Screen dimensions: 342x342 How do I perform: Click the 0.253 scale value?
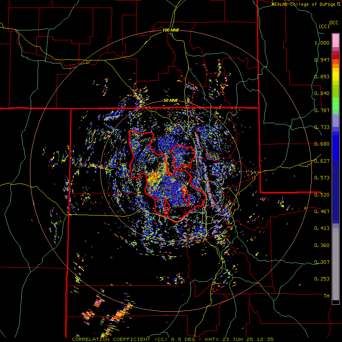coord(322,279)
